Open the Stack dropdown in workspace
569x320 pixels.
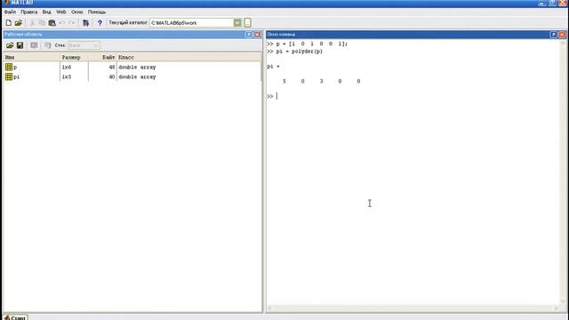coord(84,45)
